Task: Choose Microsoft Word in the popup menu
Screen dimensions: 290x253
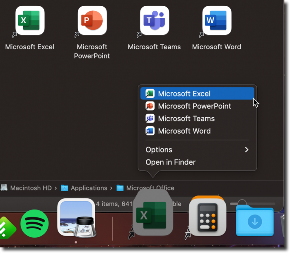Action: pyautogui.click(x=197, y=131)
